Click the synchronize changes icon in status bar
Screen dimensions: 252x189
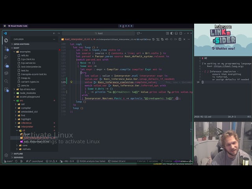coord(16,161)
